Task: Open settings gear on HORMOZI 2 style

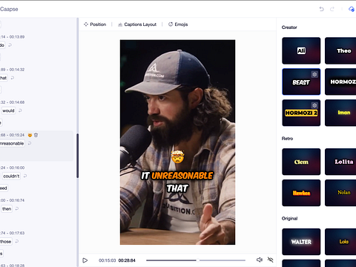Action: point(314,105)
